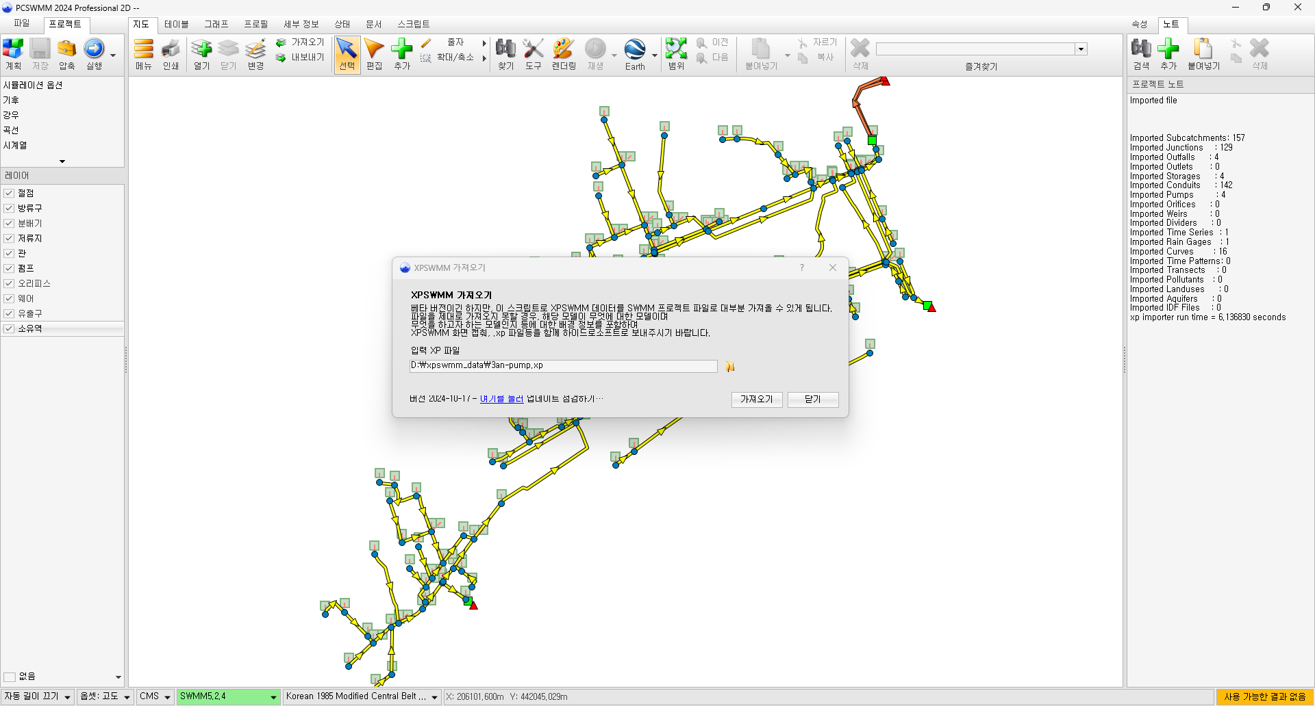Switch to the 그래프 tab

pyautogui.click(x=216, y=25)
